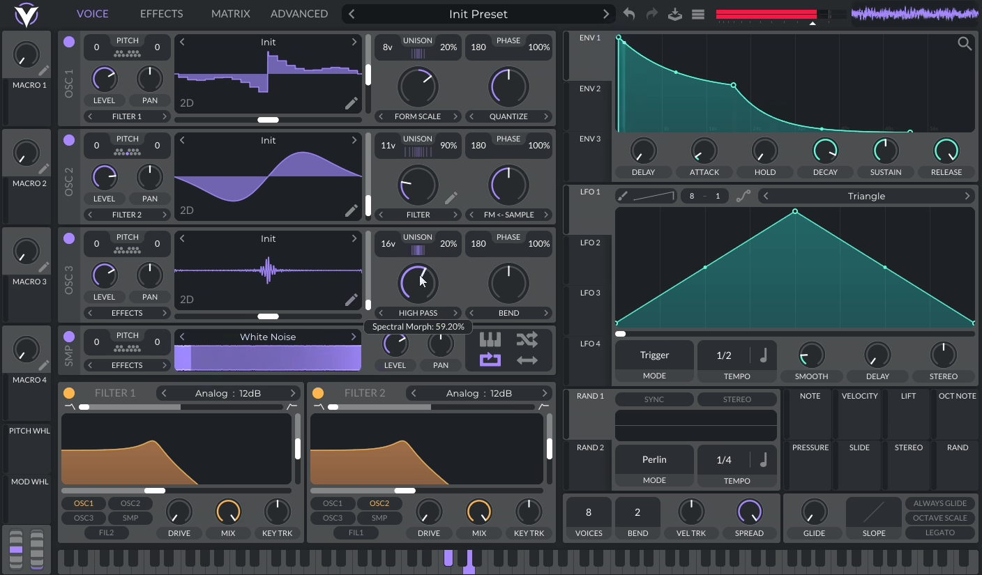Click the sample keytrack piano keys icon
The image size is (982, 575).
click(x=490, y=339)
